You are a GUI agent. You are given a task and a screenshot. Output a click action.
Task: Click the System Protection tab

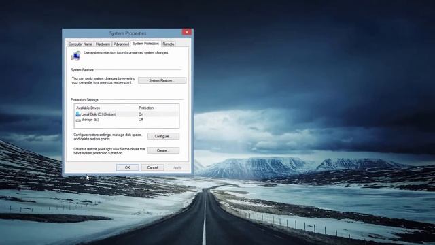[x=145, y=44]
